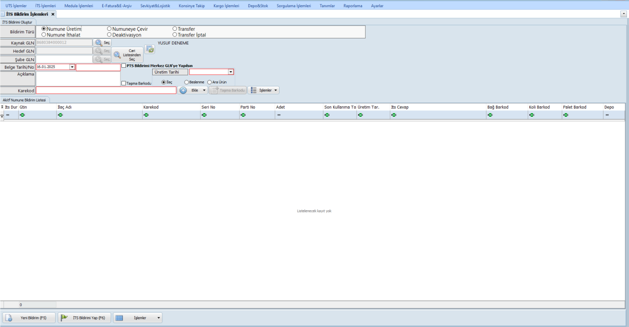Select the Deaktivasyon radio option

[x=109, y=35]
